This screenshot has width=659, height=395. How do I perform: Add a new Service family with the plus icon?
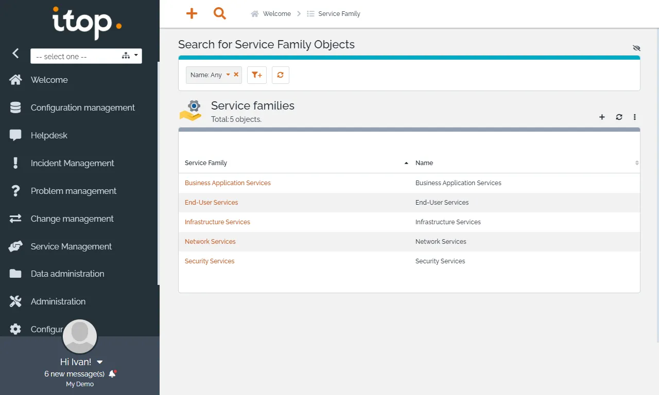602,117
